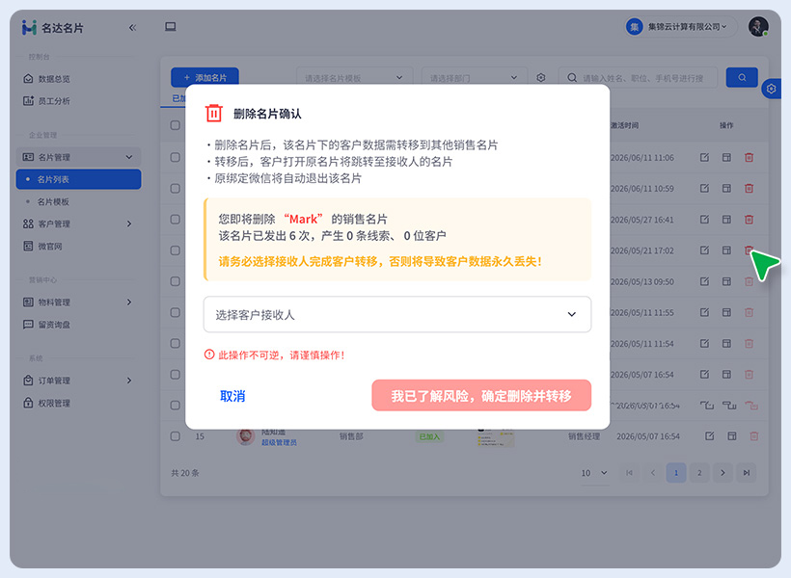Open the 请选择名片模板 dropdown
This screenshot has width=791, height=578.
coord(354,78)
